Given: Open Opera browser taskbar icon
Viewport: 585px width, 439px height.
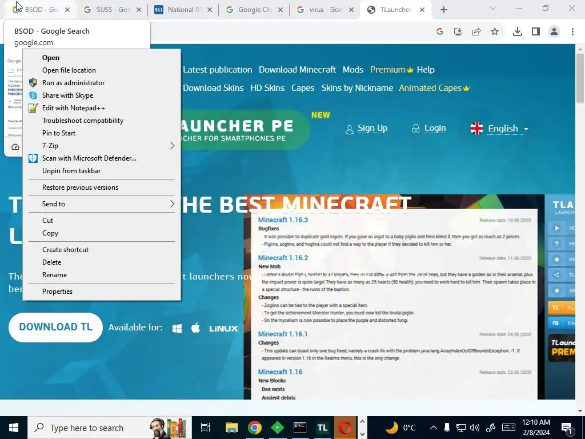Looking at the screenshot, I should click(344, 428).
